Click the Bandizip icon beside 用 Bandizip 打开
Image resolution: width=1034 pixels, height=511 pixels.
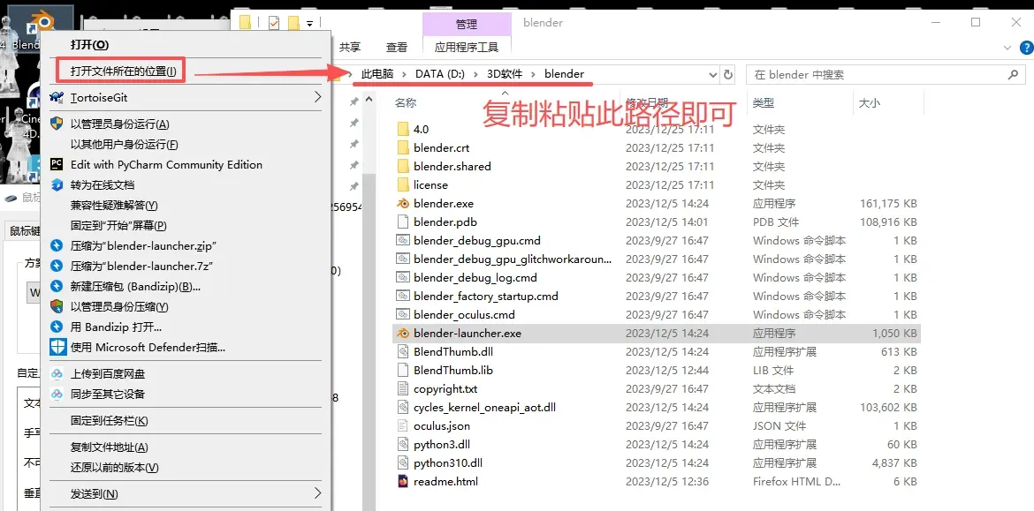click(57, 327)
